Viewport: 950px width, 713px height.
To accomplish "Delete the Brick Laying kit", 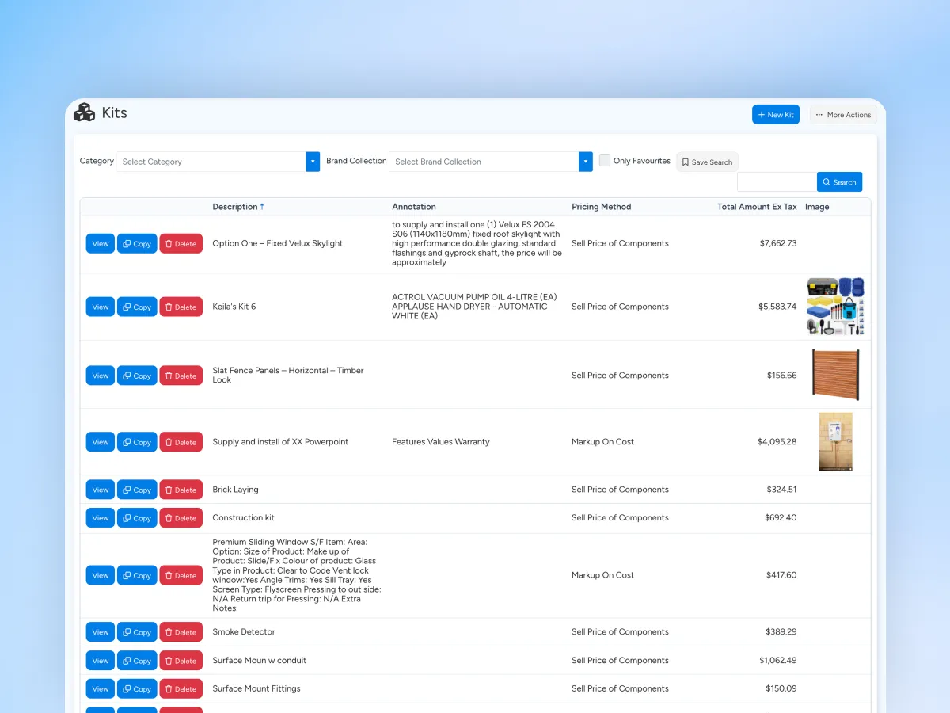I will 180,490.
